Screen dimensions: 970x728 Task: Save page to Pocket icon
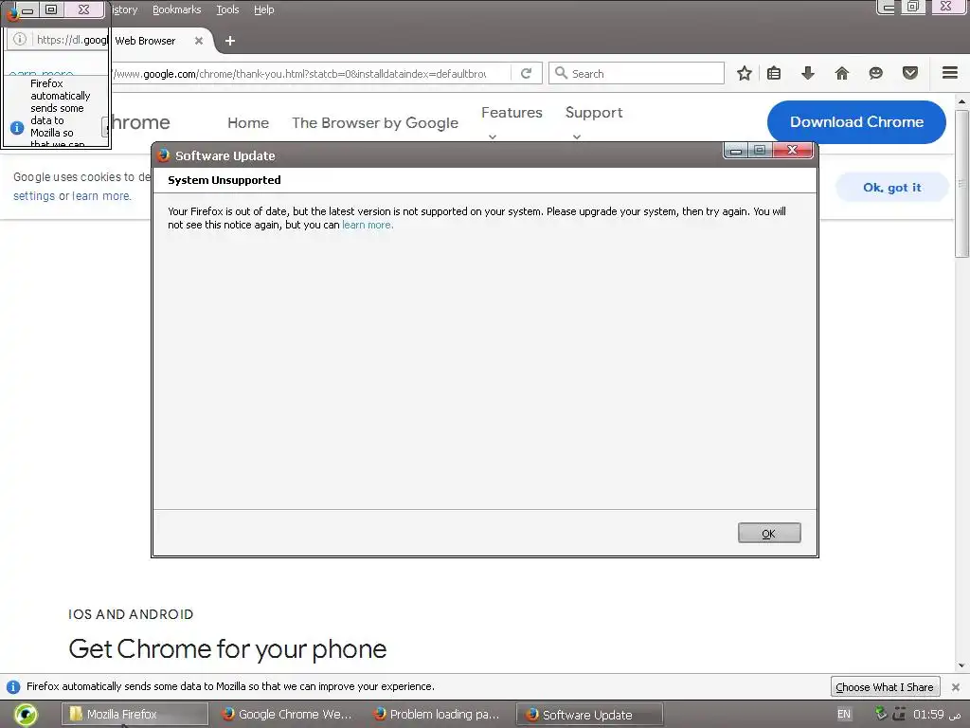pyautogui.click(x=910, y=74)
